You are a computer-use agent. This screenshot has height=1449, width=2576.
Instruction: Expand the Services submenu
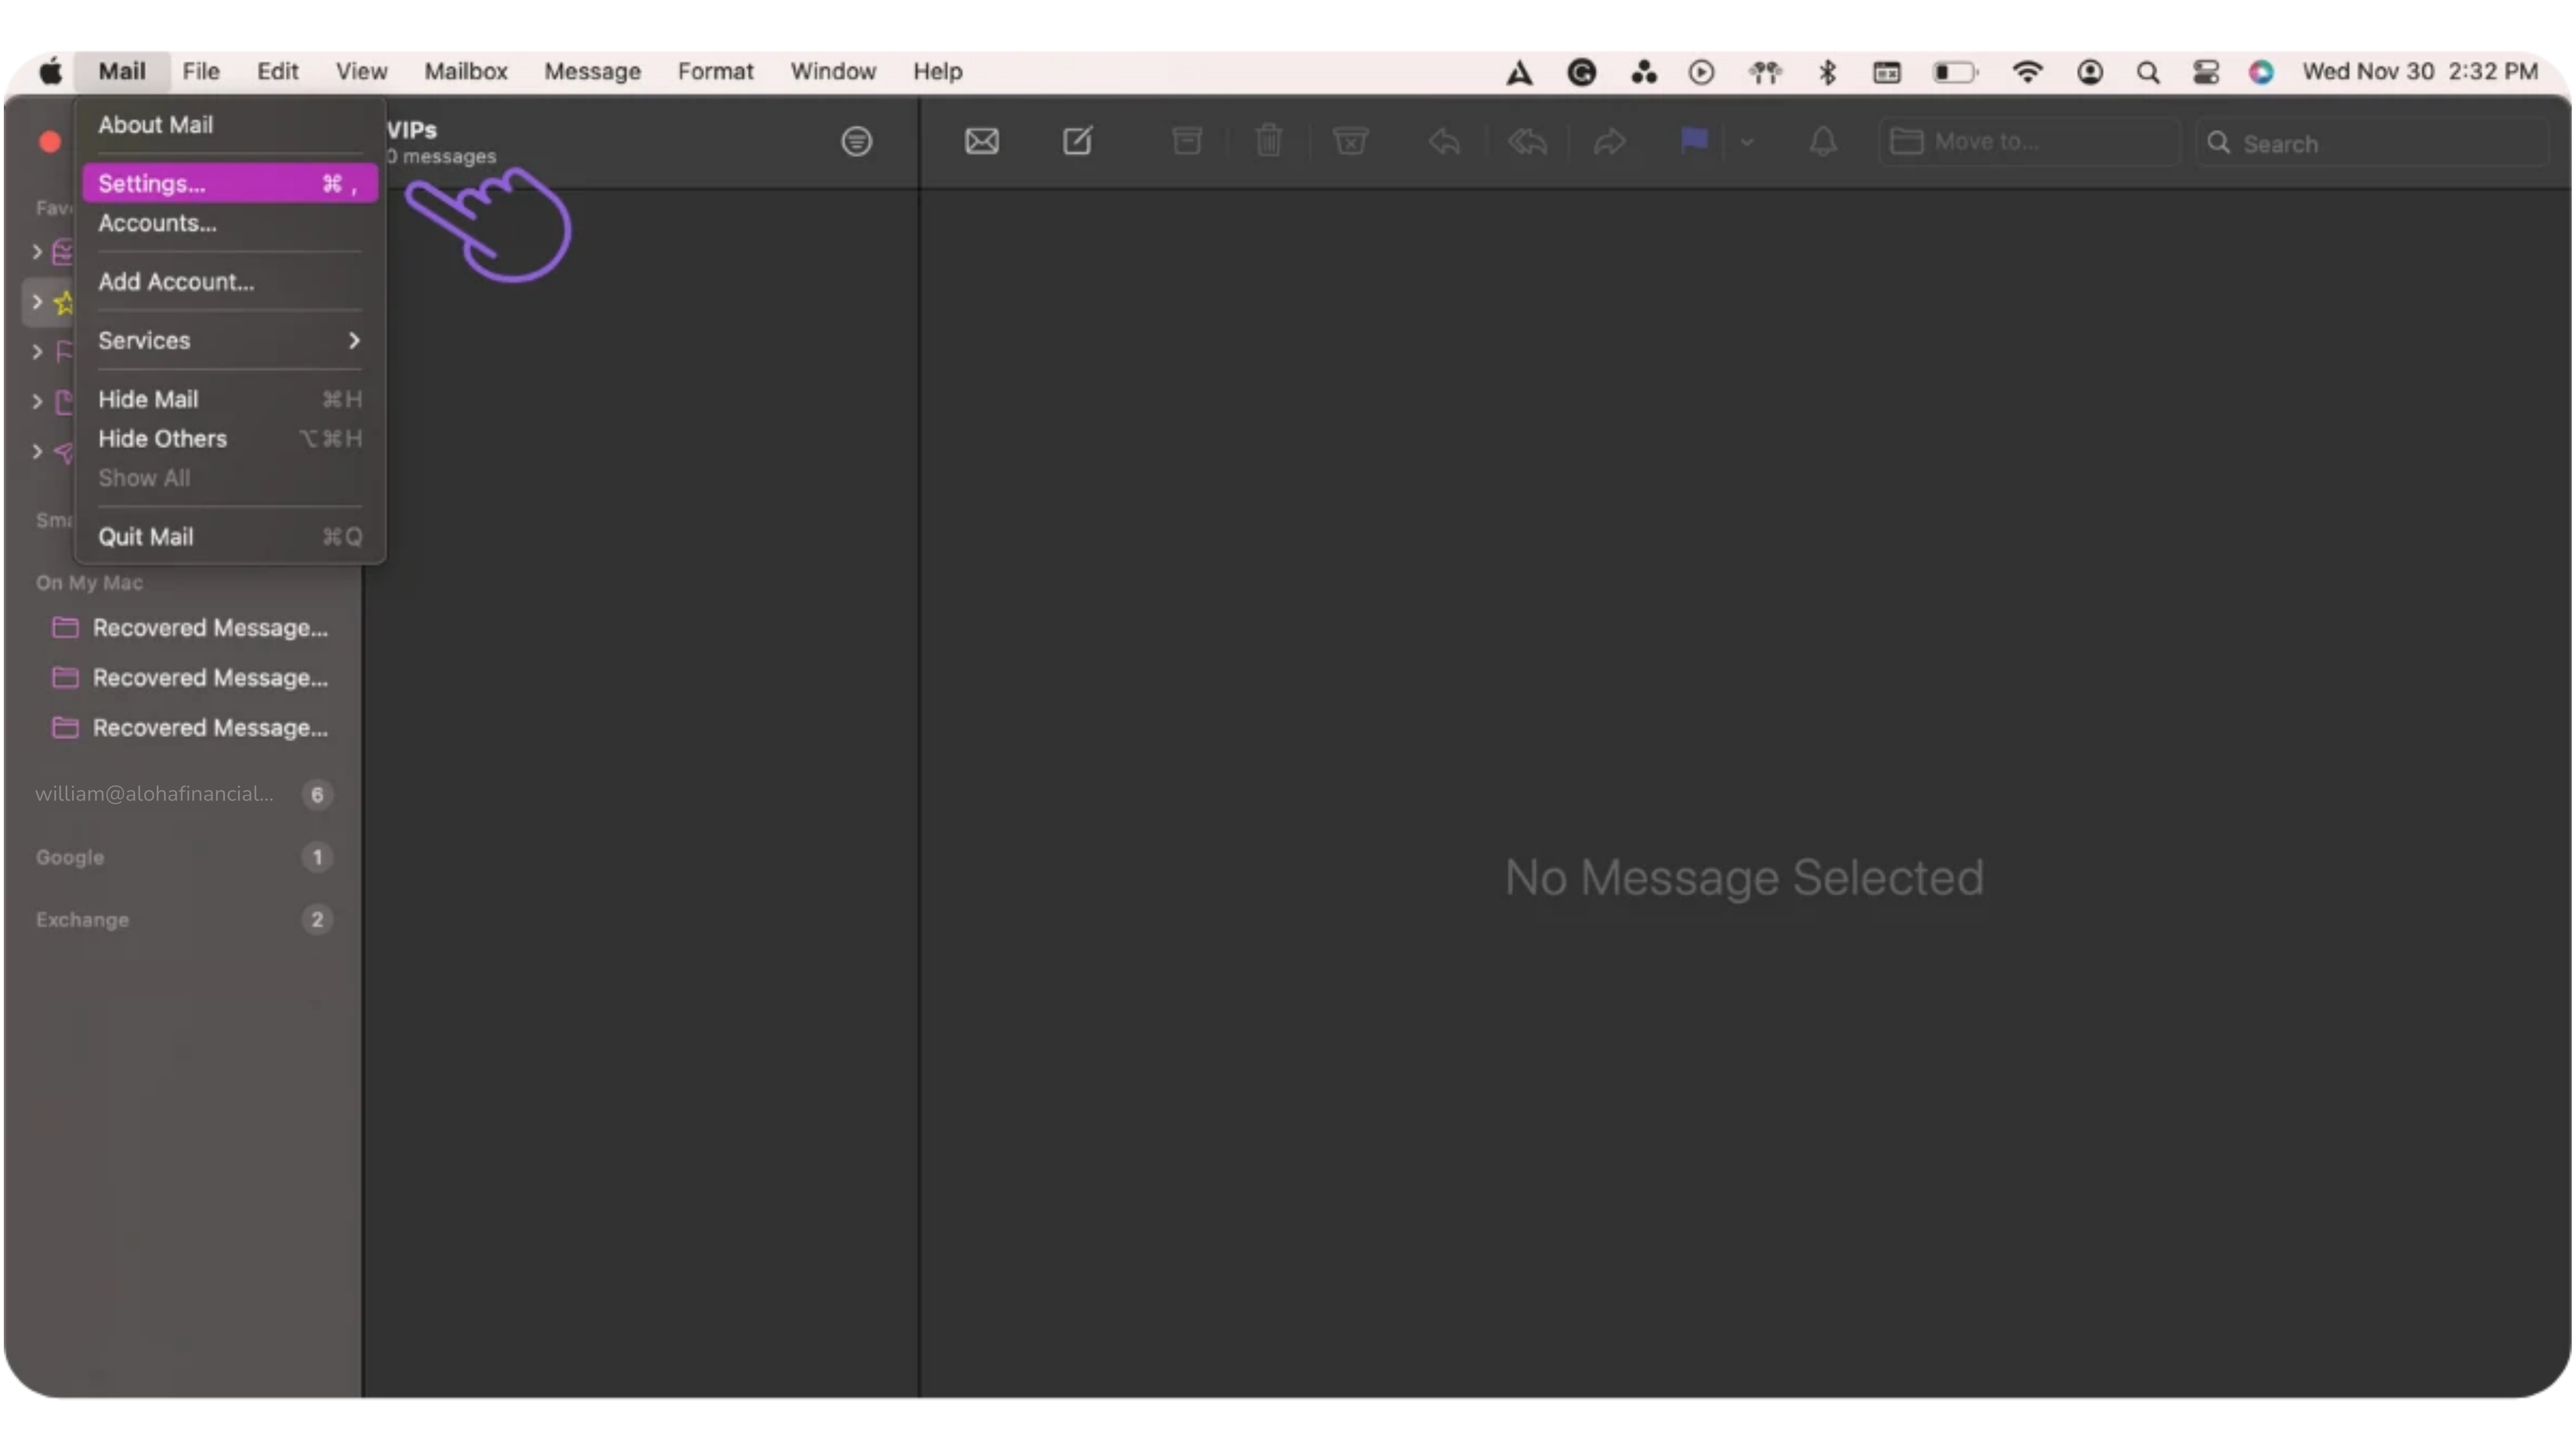click(x=229, y=341)
